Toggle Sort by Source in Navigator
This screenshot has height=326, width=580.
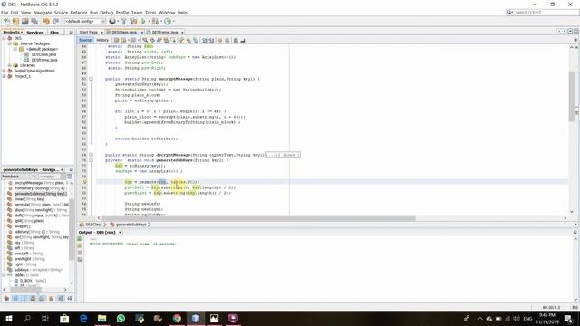click(x=70, y=298)
